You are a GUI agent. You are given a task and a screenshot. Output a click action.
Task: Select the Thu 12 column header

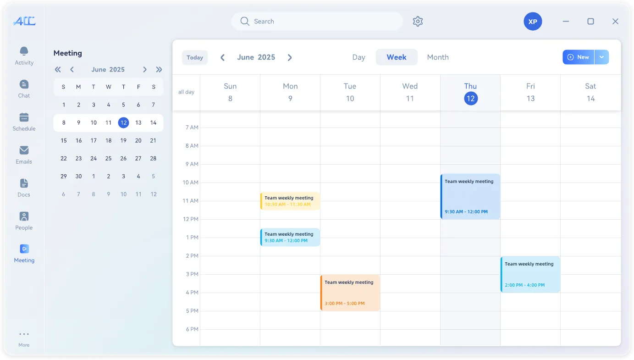[470, 93]
